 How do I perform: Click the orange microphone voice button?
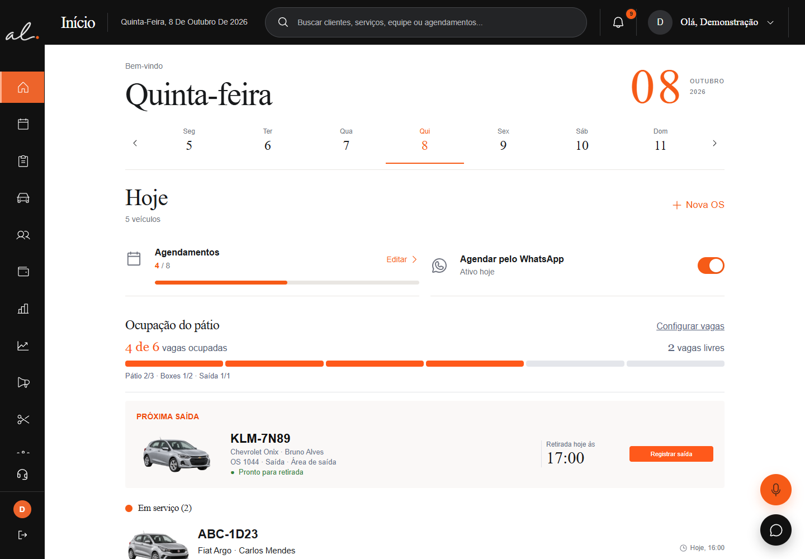[776, 490]
